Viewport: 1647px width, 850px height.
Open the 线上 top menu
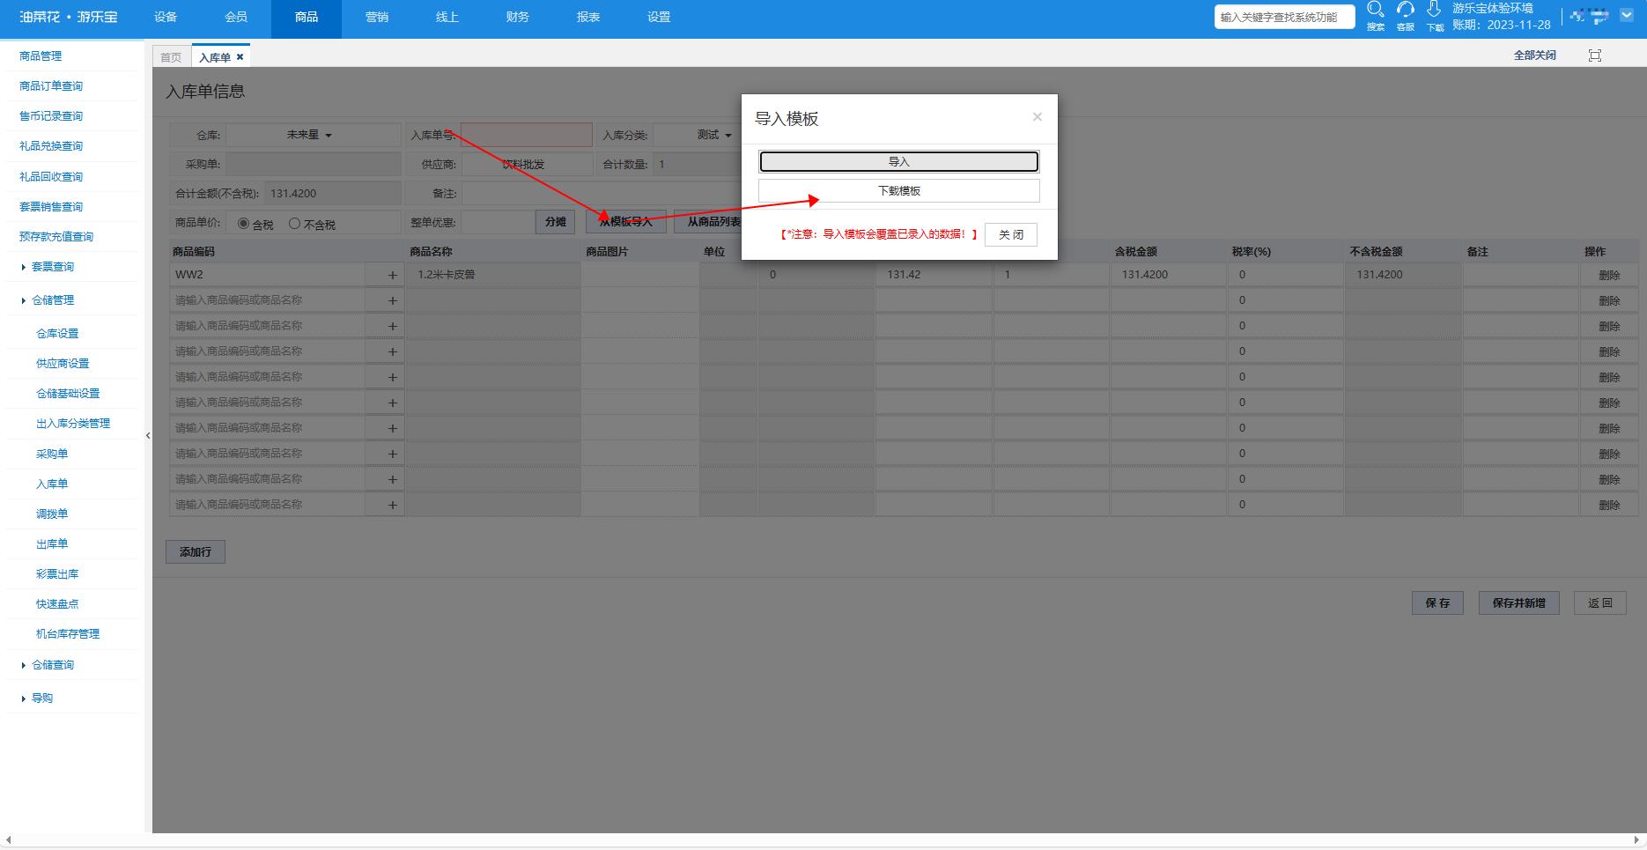click(447, 18)
